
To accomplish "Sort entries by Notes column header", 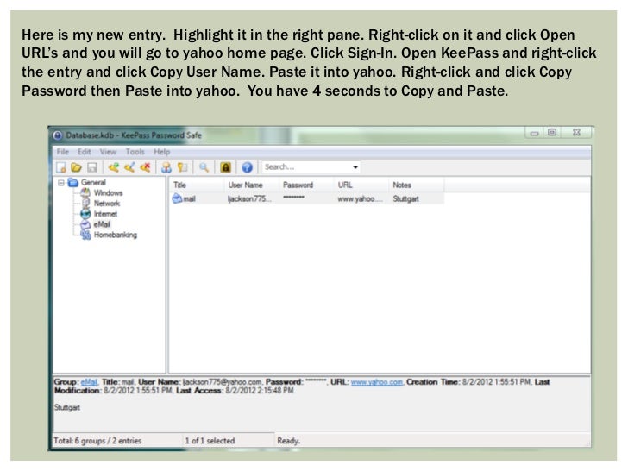I will coord(417,185).
